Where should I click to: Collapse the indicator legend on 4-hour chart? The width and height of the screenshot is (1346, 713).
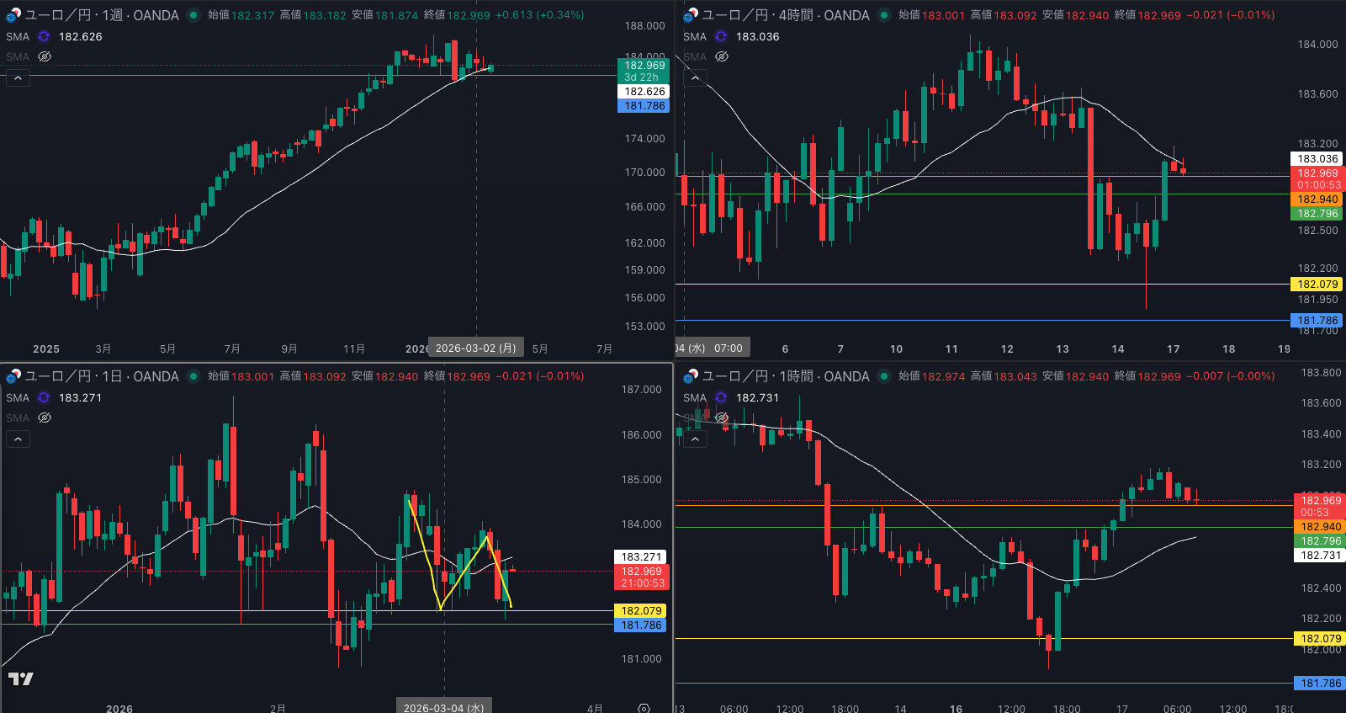pyautogui.click(x=696, y=78)
